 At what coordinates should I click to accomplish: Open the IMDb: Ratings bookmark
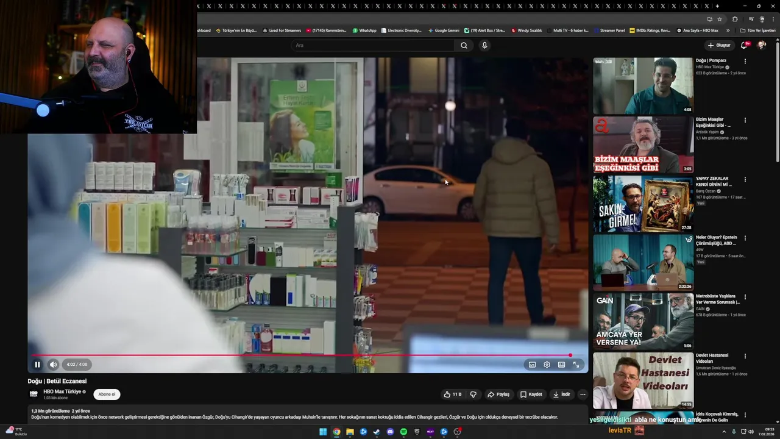(x=650, y=30)
